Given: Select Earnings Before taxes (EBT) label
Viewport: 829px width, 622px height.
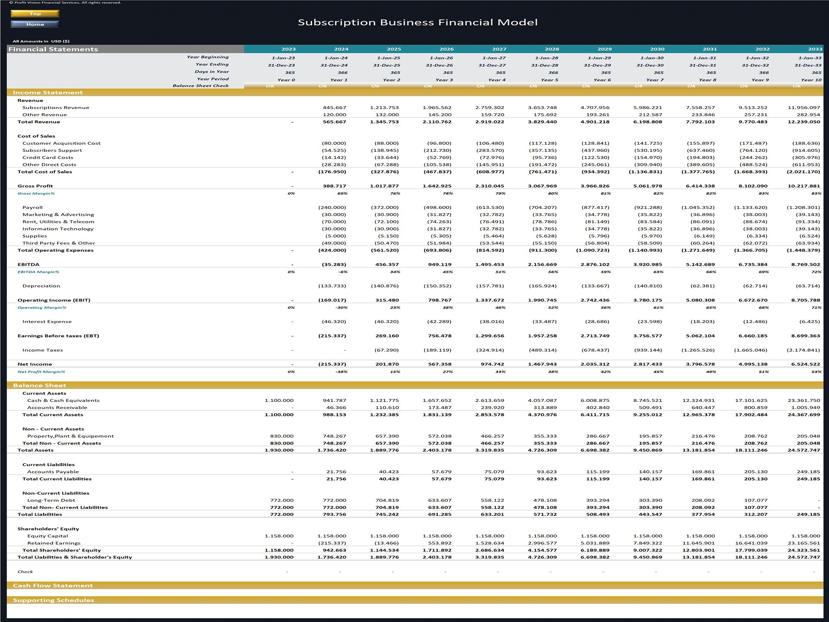Looking at the screenshot, I should (x=58, y=336).
